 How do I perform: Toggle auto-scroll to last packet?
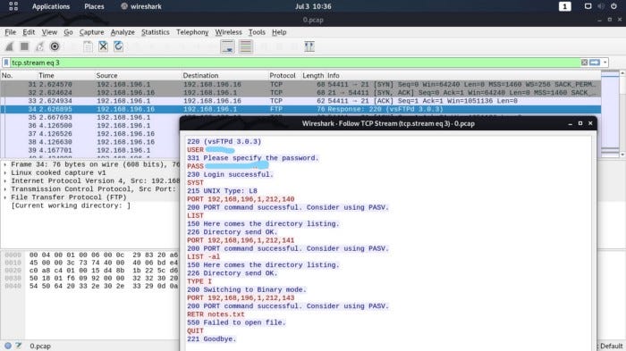pos(227,46)
